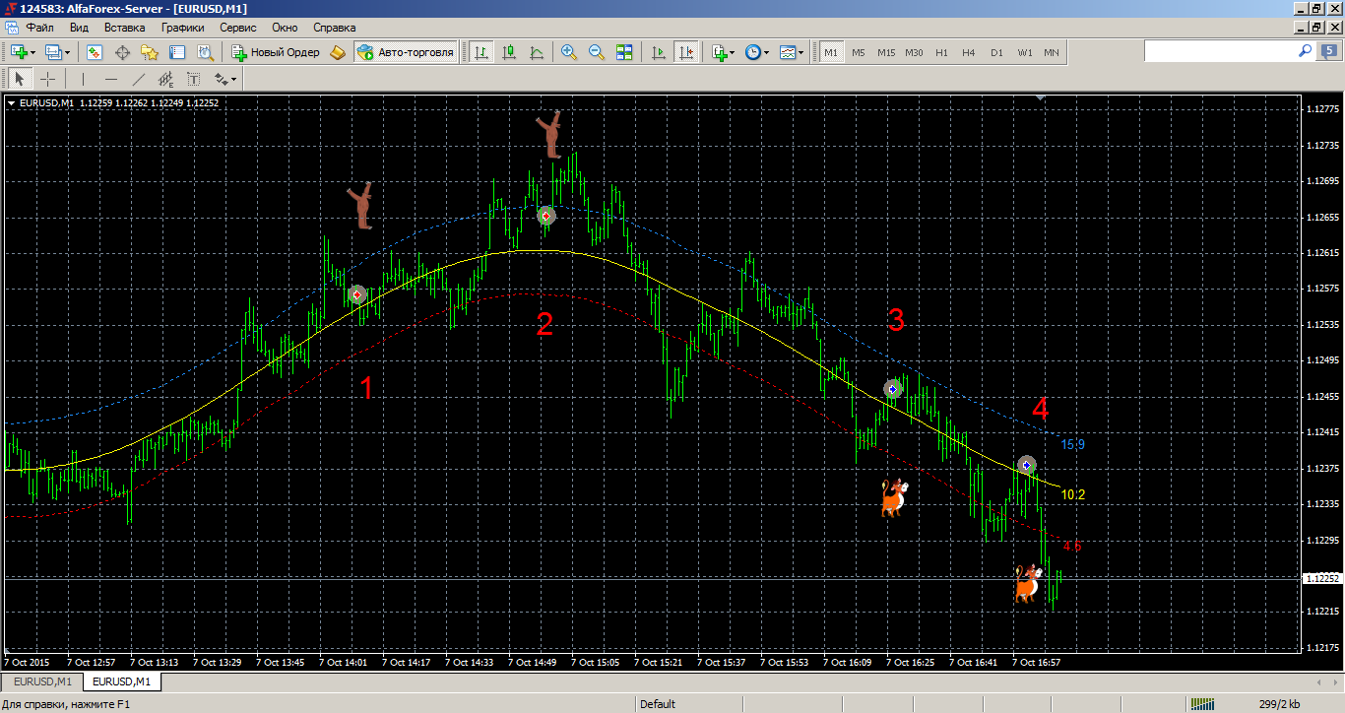Open the chat notifications icon showing 5
The width and height of the screenshot is (1345, 713).
point(1328,50)
